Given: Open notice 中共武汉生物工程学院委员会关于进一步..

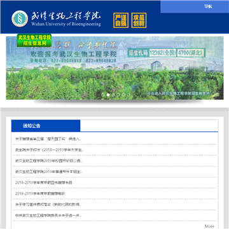Looking at the screenshot, I should [x=48, y=216].
